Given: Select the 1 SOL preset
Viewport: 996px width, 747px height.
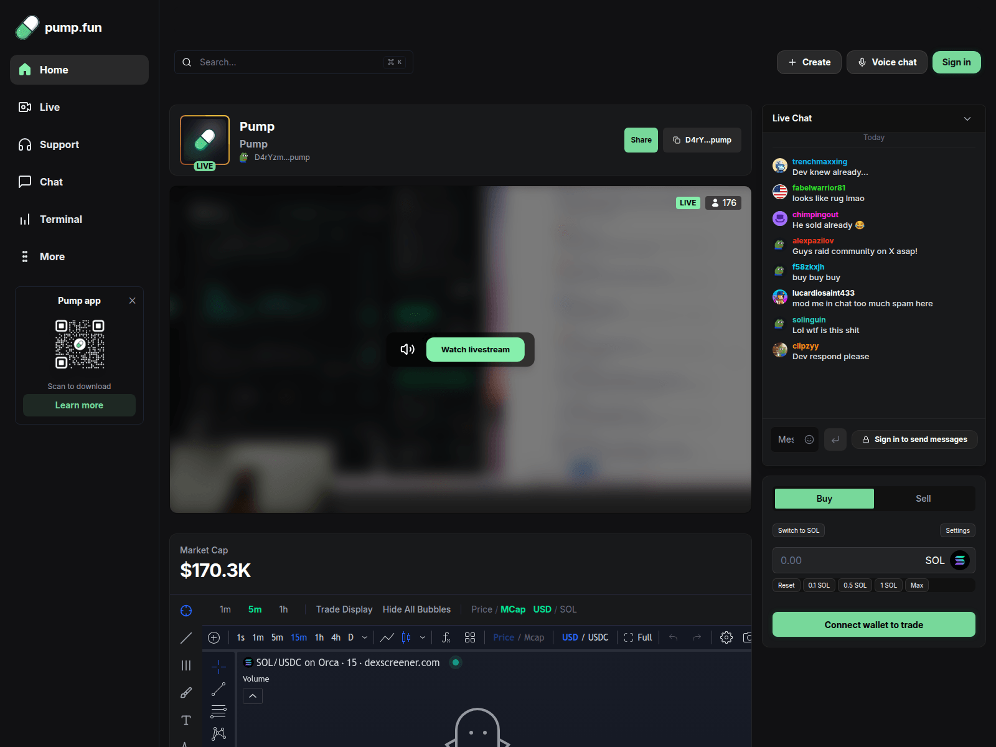Looking at the screenshot, I should pyautogui.click(x=888, y=585).
